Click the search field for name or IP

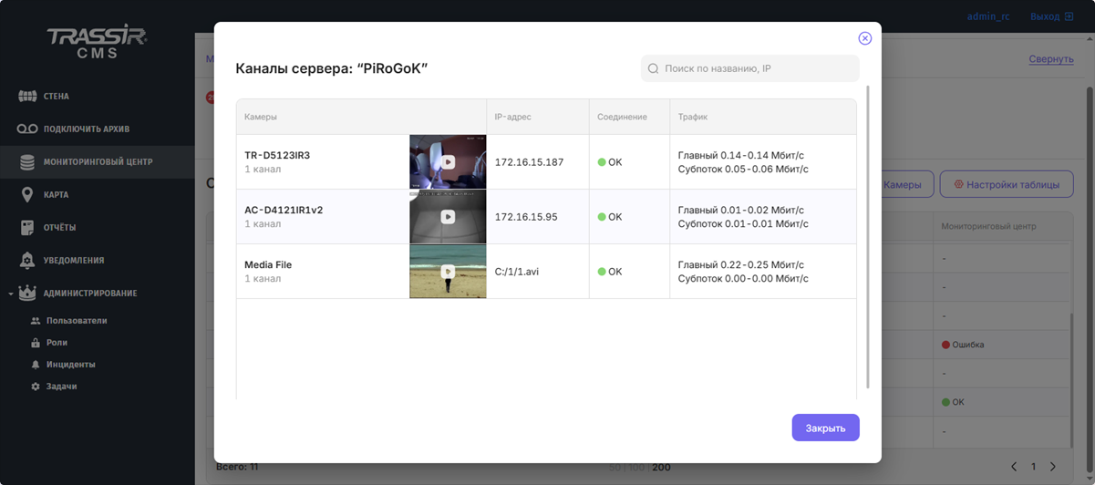click(x=749, y=68)
